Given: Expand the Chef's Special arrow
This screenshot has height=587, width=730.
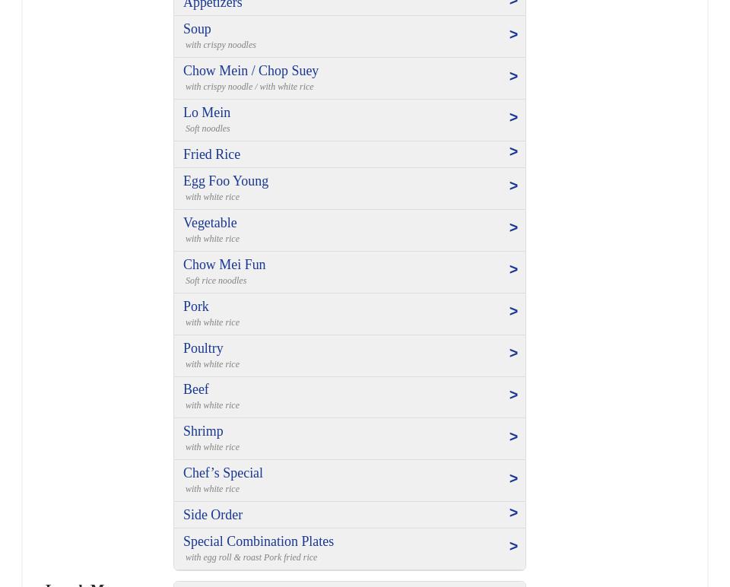Looking at the screenshot, I should pos(513,479).
